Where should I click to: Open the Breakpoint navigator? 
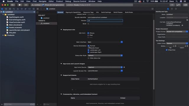[x=30, y=9]
